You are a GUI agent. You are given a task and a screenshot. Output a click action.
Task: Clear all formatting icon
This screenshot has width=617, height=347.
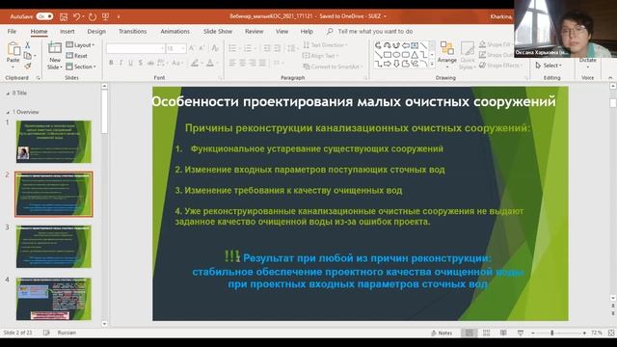point(215,48)
